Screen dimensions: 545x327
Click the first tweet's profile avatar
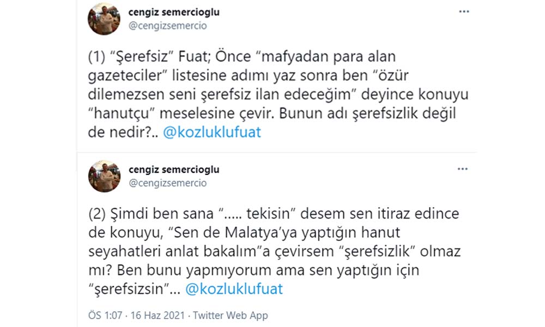point(104,19)
